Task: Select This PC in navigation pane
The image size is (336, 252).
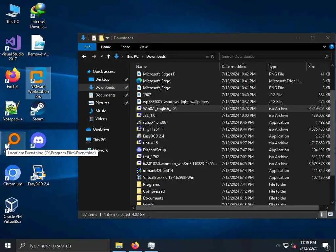Action: coord(96,140)
